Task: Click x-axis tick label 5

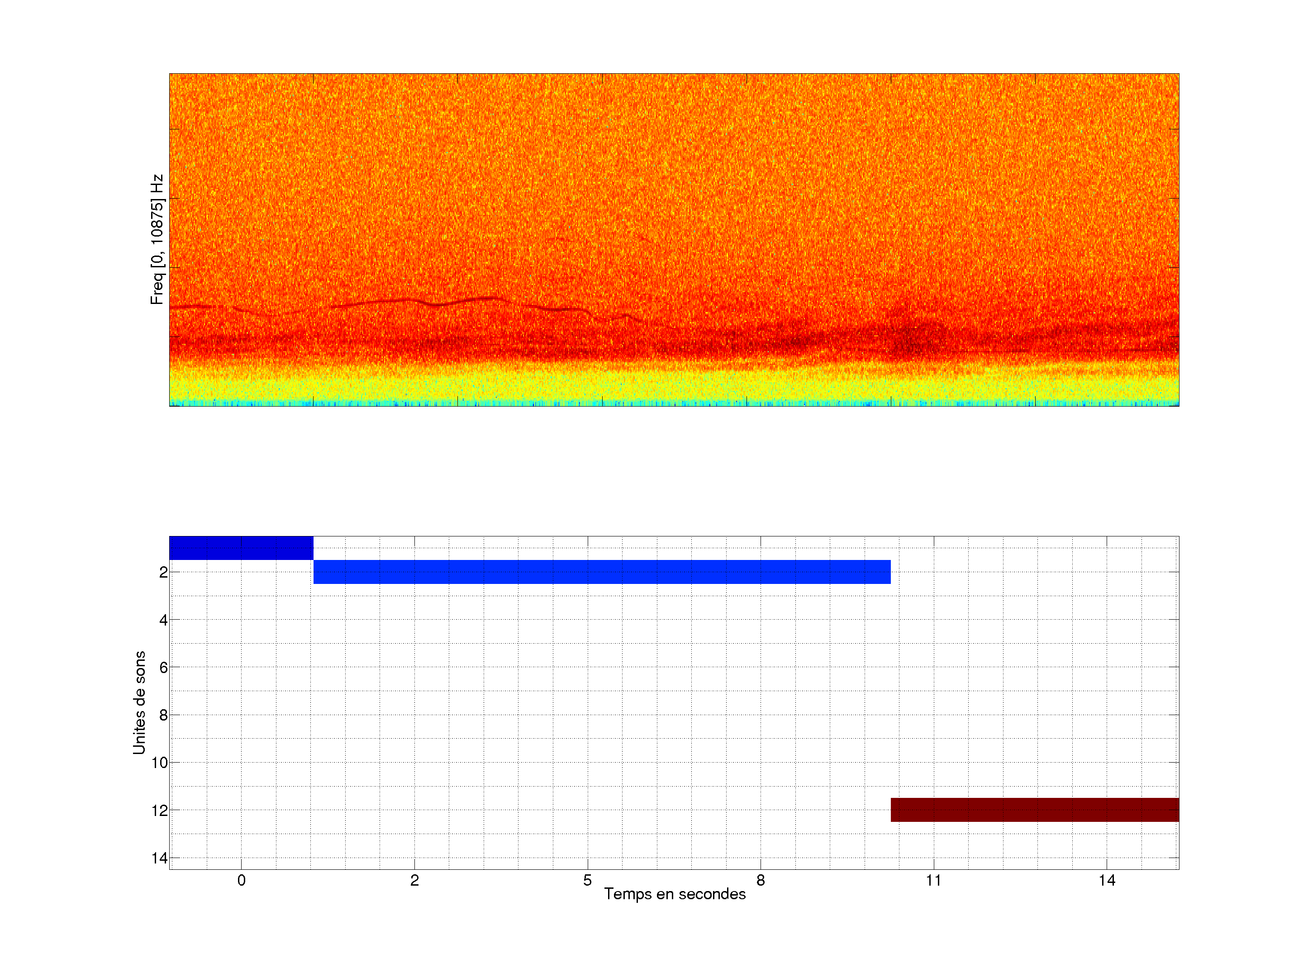Action: pos(587,880)
